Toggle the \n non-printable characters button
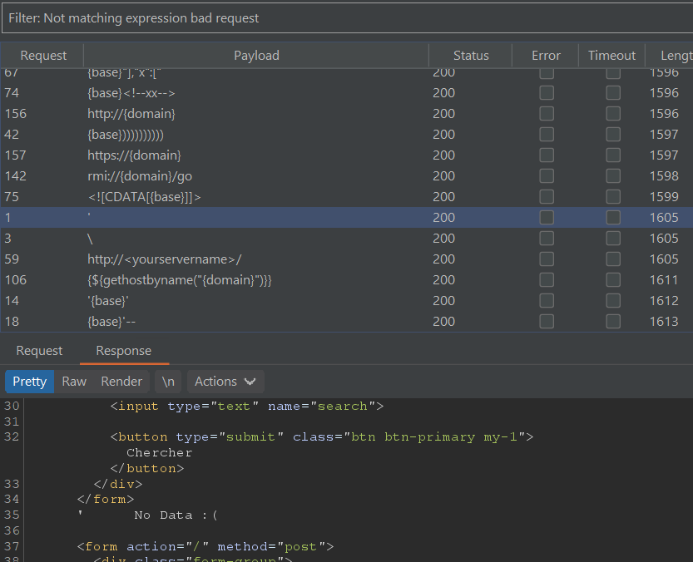 point(168,382)
